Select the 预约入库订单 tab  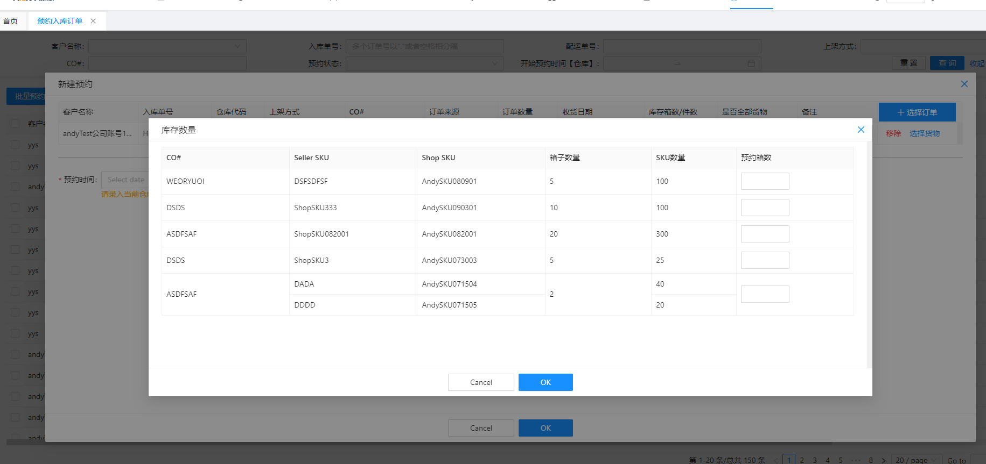click(x=60, y=21)
